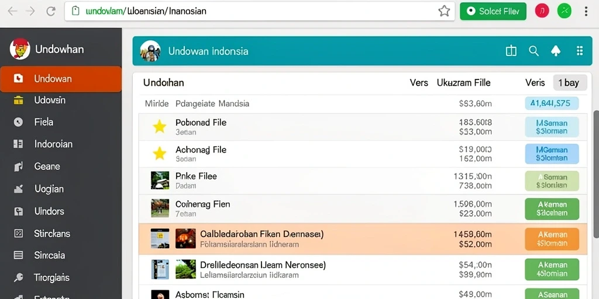Click the briefcase icon beside Udowsin
Image resolution: width=599 pixels, height=299 pixels.
click(x=18, y=100)
